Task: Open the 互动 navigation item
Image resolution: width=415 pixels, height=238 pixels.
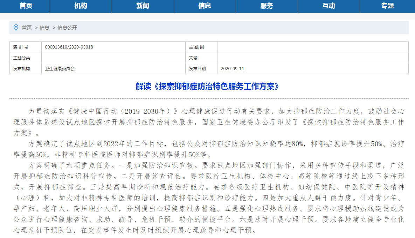Action: [328, 6]
